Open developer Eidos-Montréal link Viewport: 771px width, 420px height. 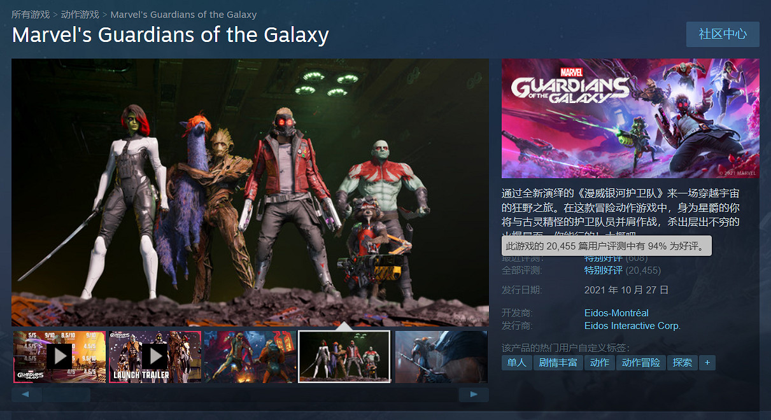click(x=616, y=313)
